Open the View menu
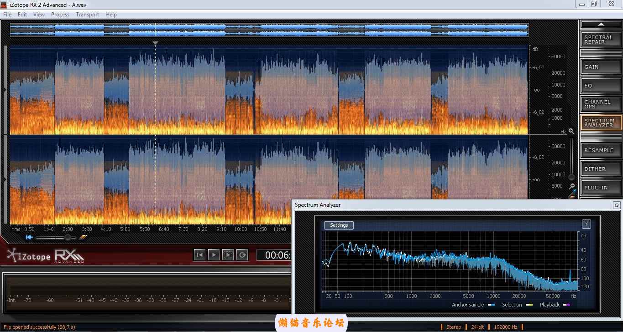The height and width of the screenshot is (332, 623). pyautogui.click(x=39, y=15)
